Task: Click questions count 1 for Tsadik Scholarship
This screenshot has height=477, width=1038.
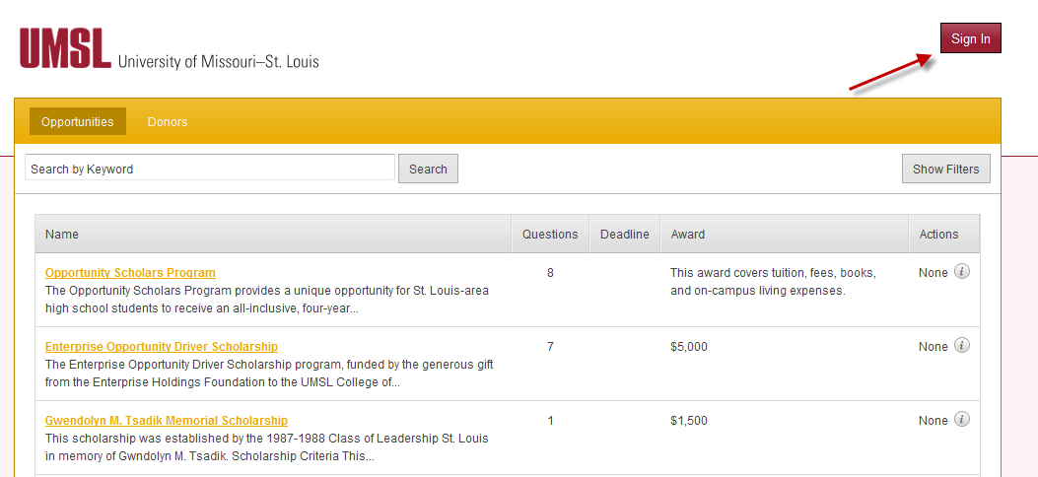Action: tap(550, 421)
